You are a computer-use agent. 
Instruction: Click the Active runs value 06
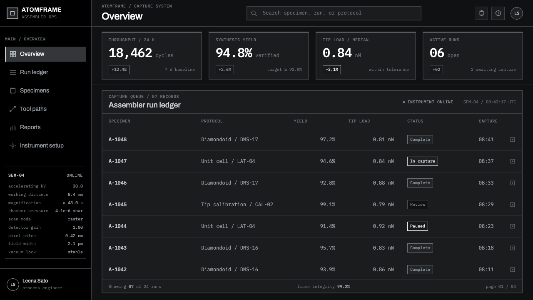(x=437, y=53)
